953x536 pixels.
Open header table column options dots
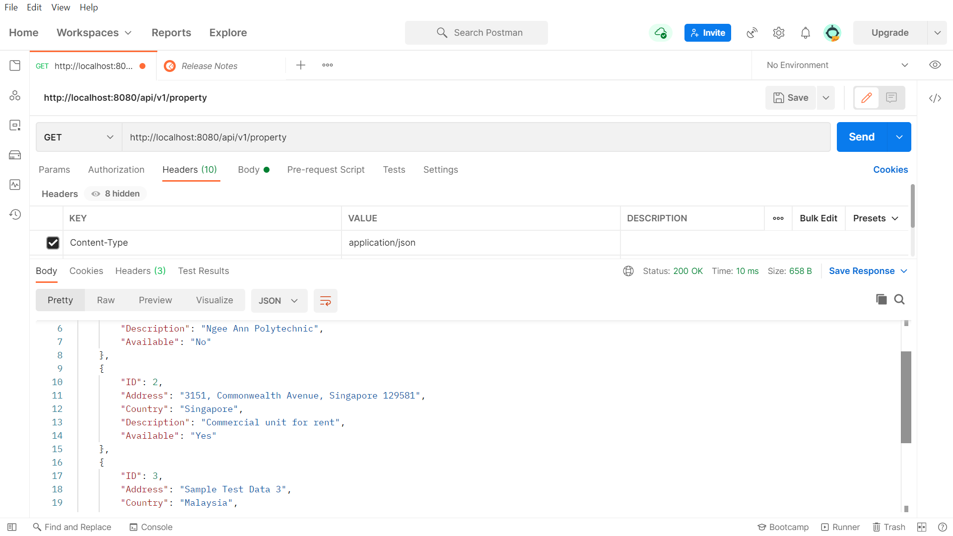pyautogui.click(x=778, y=218)
